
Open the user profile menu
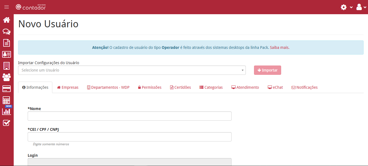point(361,7)
